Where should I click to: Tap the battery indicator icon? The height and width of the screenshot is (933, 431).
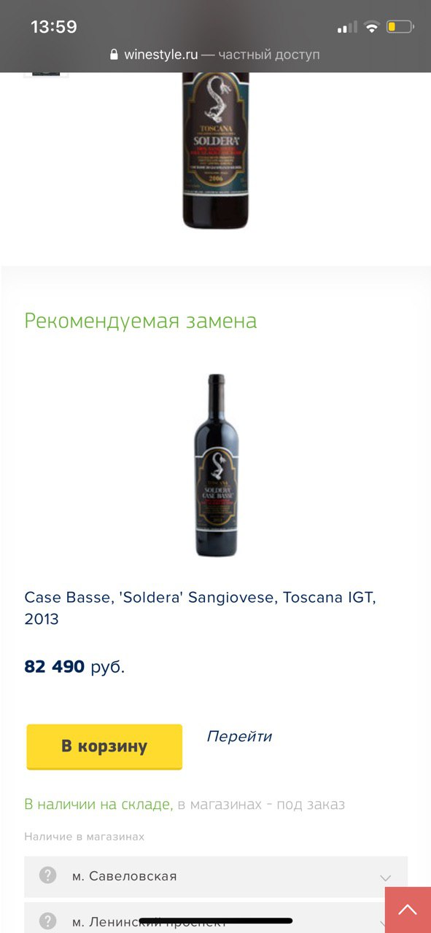(400, 27)
